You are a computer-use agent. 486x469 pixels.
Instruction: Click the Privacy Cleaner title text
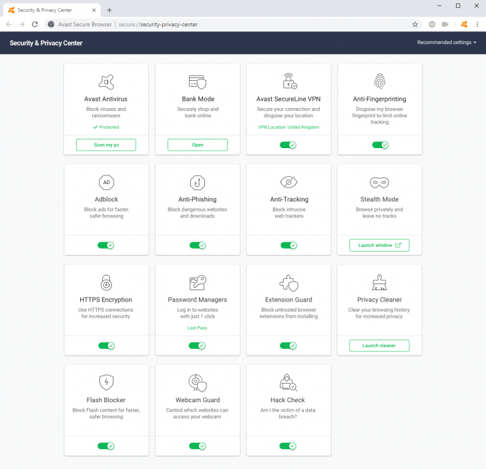(379, 300)
